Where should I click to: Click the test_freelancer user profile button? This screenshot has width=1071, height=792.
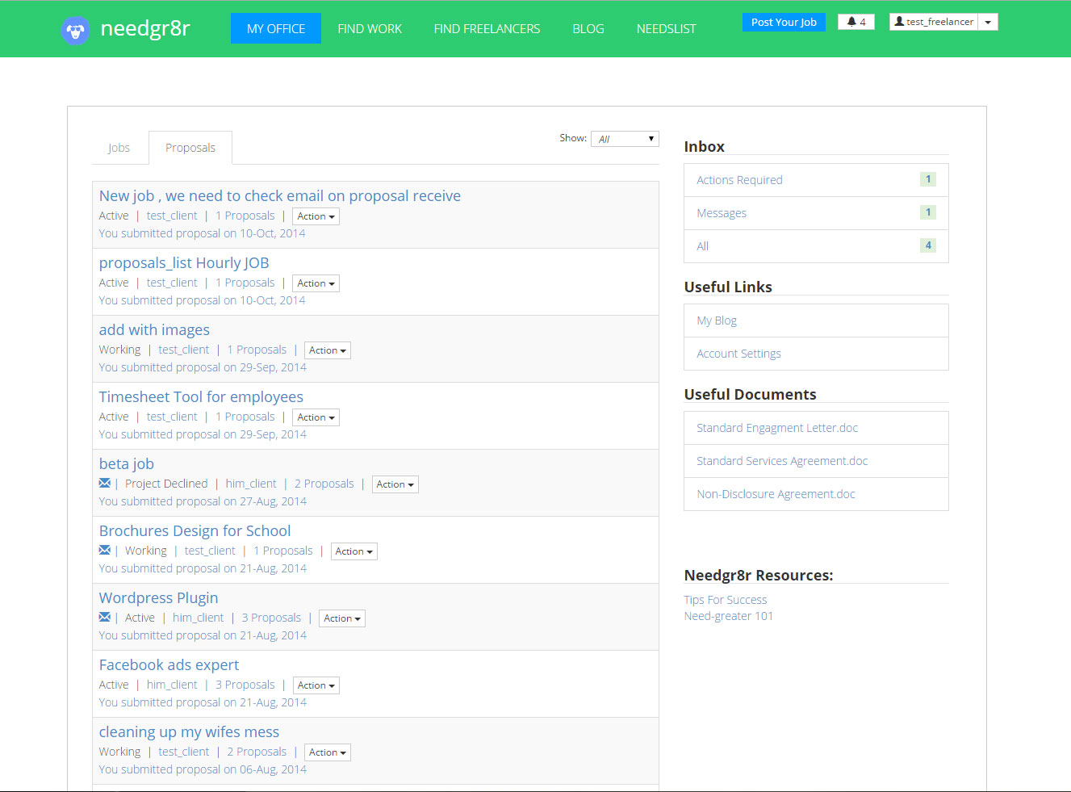pyautogui.click(x=934, y=22)
